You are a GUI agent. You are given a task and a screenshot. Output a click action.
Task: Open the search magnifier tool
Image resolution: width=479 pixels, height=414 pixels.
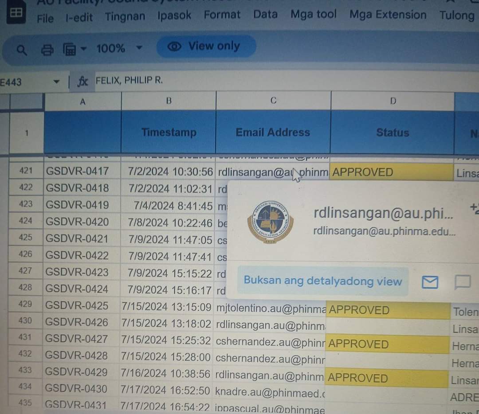coord(22,50)
